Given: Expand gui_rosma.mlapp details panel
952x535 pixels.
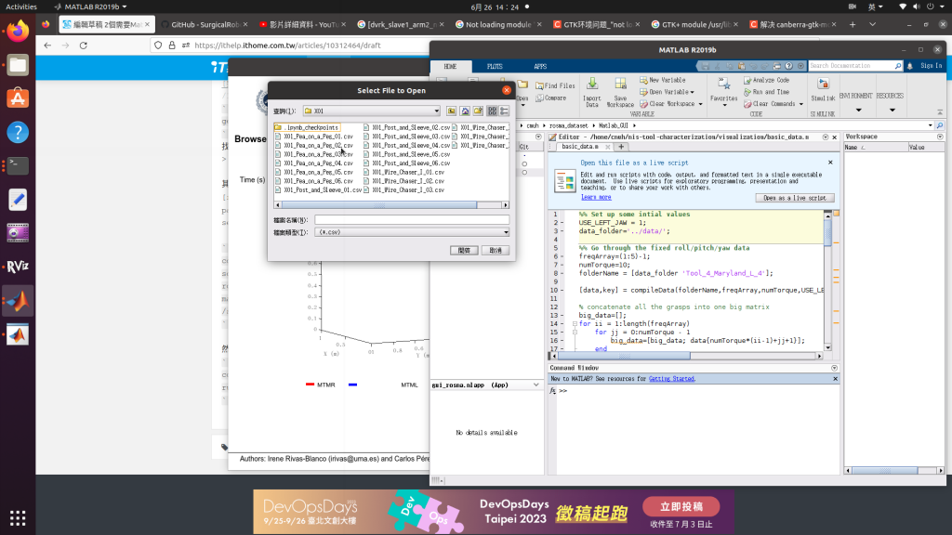Looking at the screenshot, I should coord(535,385).
